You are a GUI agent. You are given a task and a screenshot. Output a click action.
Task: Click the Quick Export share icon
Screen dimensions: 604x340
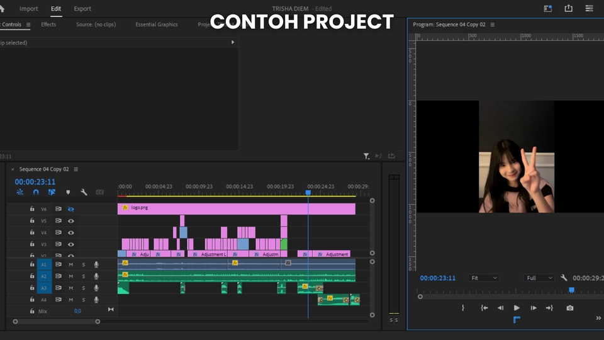click(x=569, y=8)
